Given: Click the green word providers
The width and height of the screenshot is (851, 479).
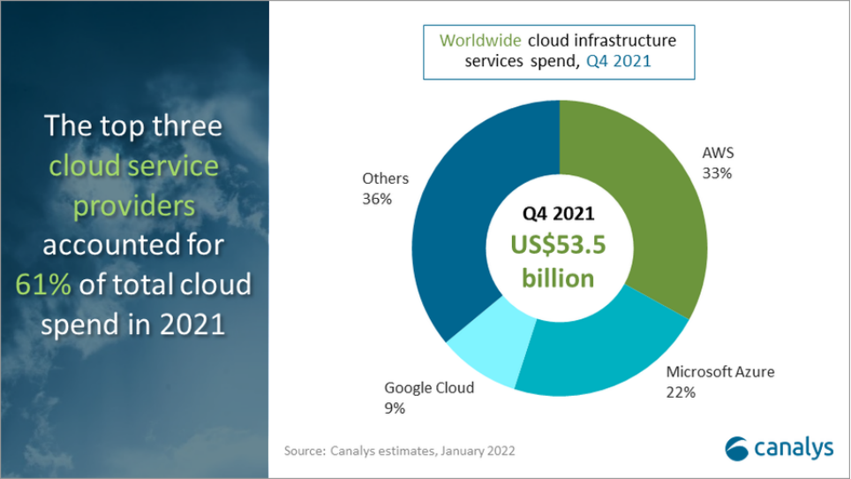Looking at the screenshot, I should 134,207.
